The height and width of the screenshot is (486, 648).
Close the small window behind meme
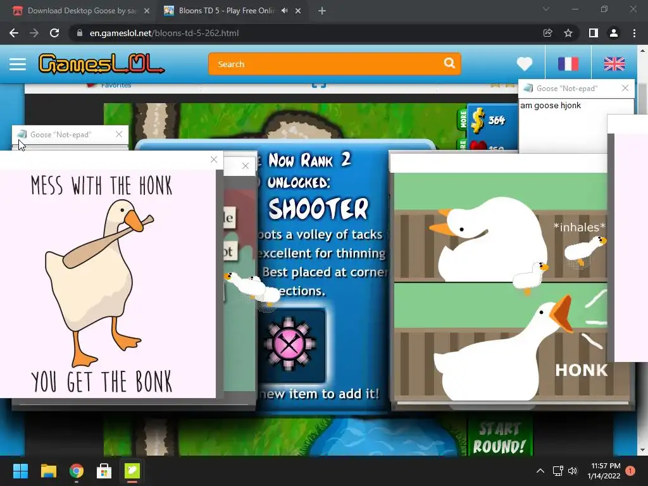(x=246, y=166)
